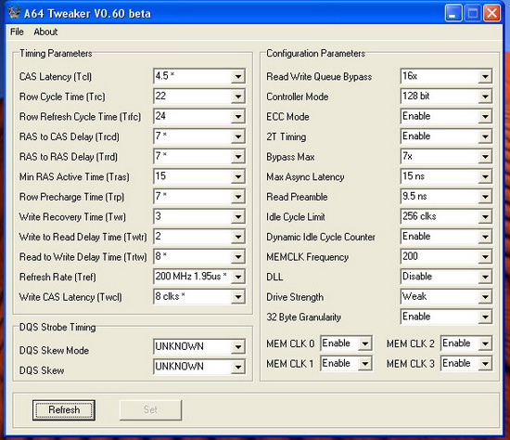Open the File menu
Image resolution: width=510 pixels, height=440 pixels.
pyautogui.click(x=17, y=32)
